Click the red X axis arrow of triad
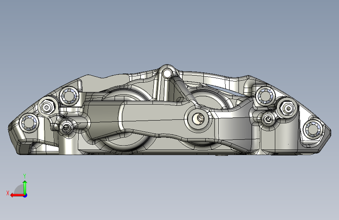The height and width of the screenshot is (220, 339). tap(17, 195)
